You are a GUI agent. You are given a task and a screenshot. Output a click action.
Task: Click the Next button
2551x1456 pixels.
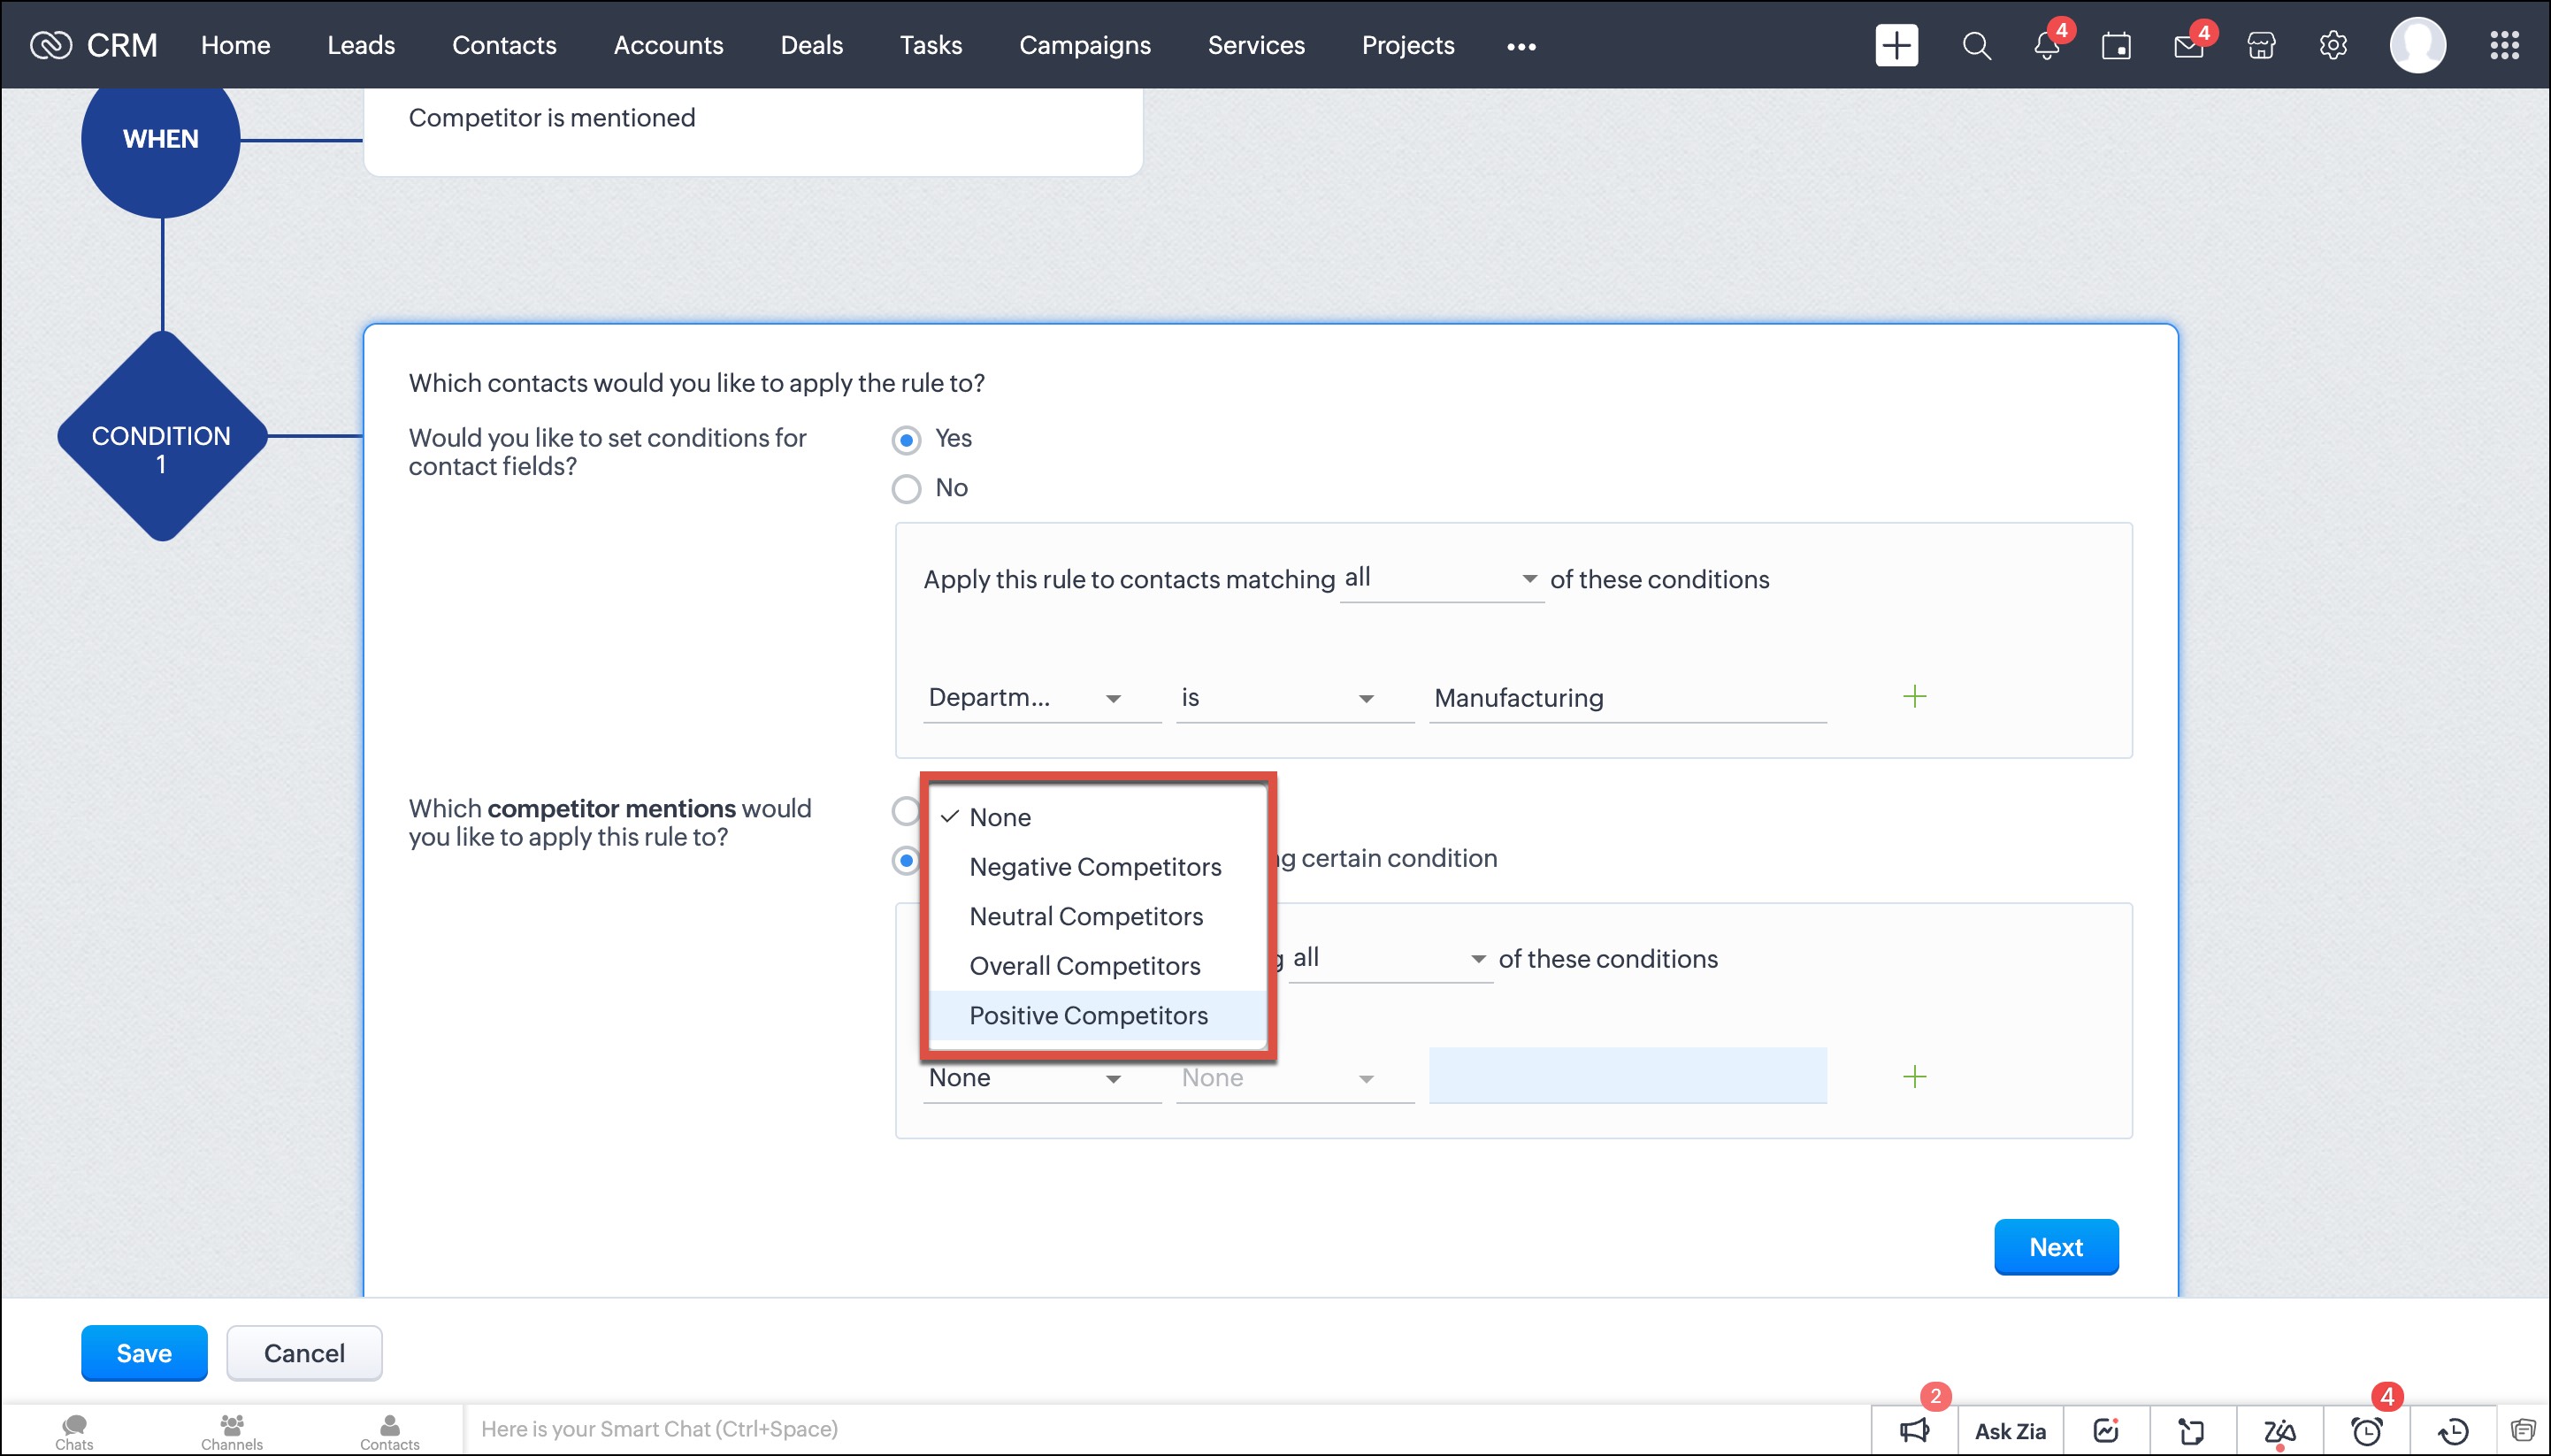pos(2055,1246)
